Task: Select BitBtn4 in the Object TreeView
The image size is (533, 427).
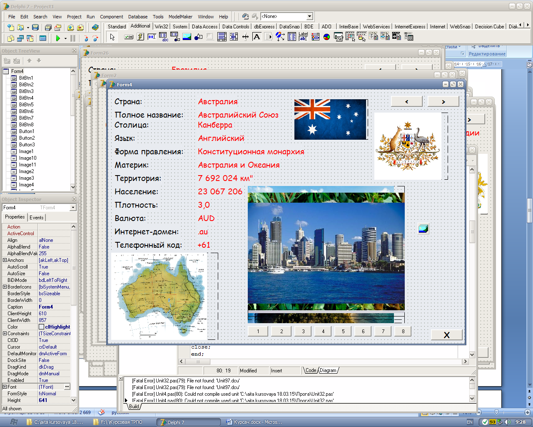Action: coord(26,98)
